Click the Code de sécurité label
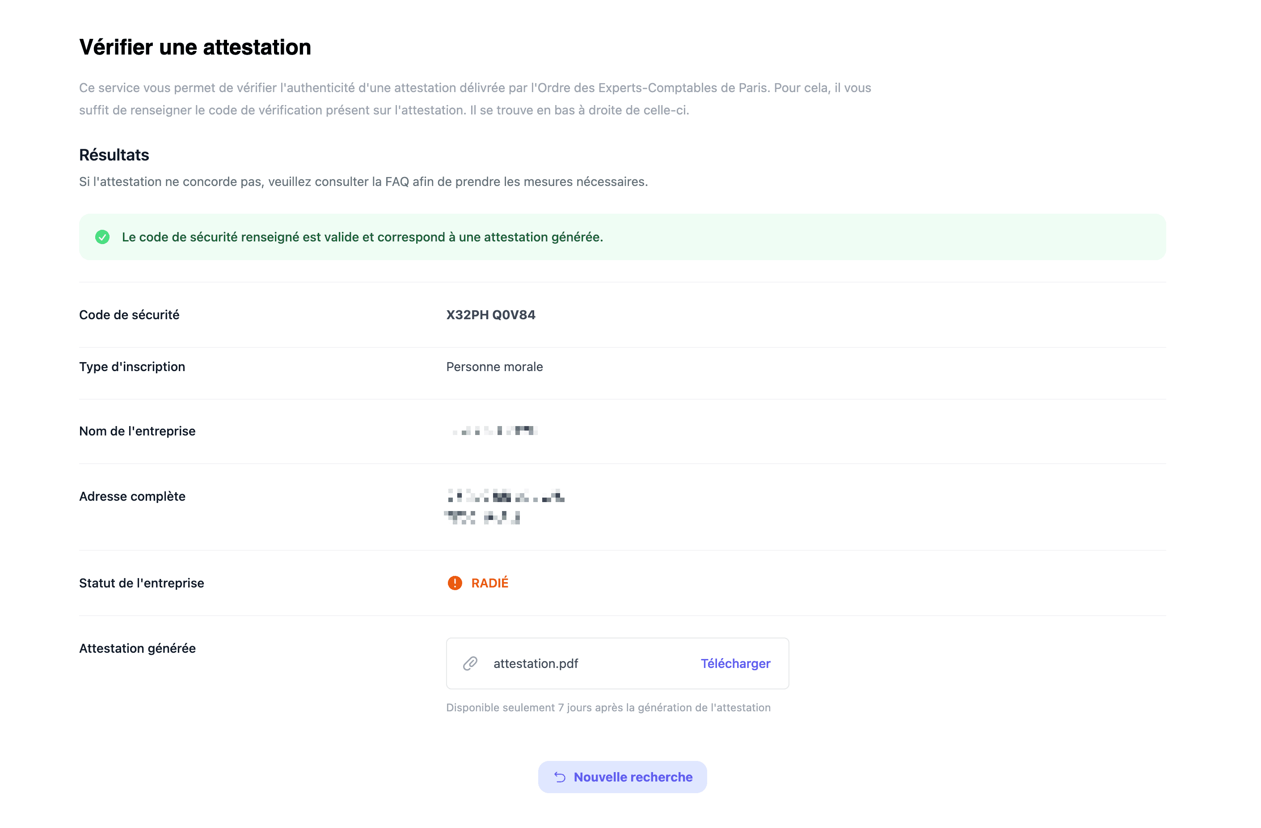This screenshot has width=1261, height=828. point(129,315)
